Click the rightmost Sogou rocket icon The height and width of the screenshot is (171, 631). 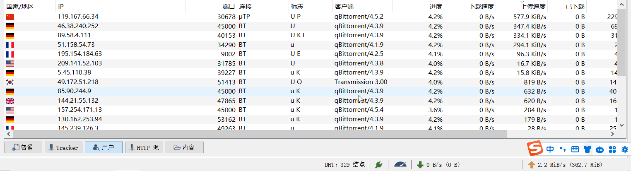[624, 149]
